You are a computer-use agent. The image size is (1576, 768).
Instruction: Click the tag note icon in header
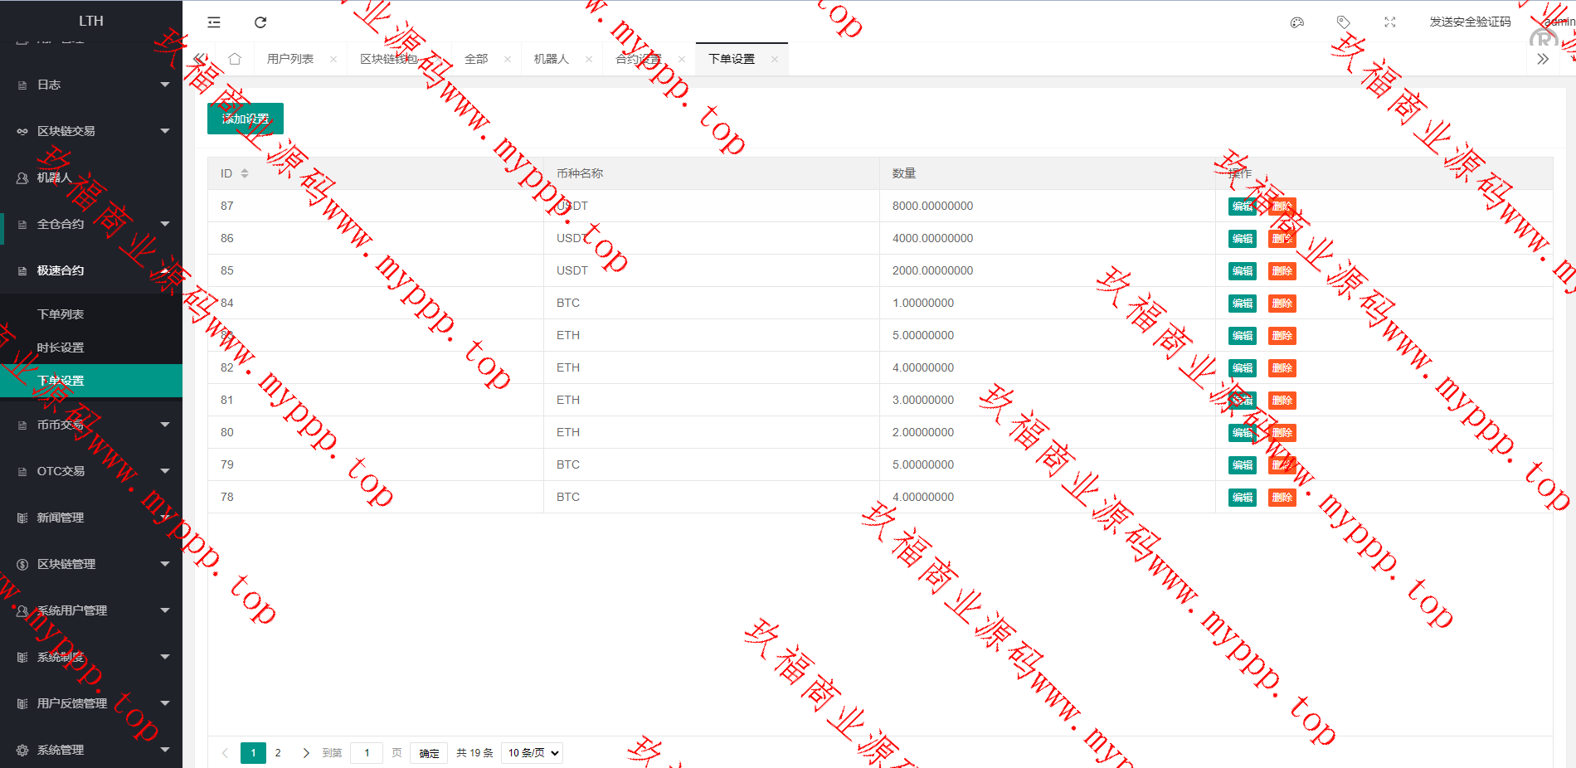(x=1344, y=22)
